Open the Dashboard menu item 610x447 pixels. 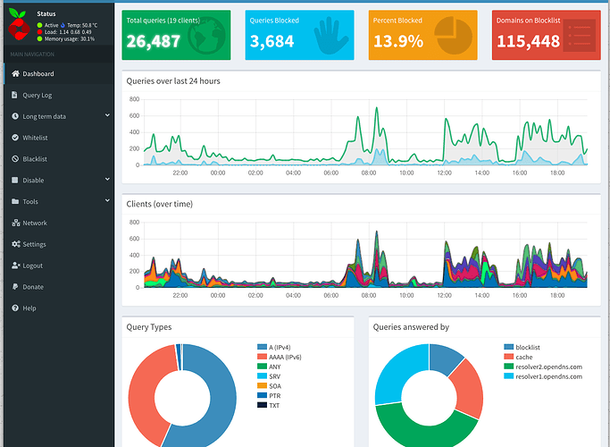(x=38, y=73)
